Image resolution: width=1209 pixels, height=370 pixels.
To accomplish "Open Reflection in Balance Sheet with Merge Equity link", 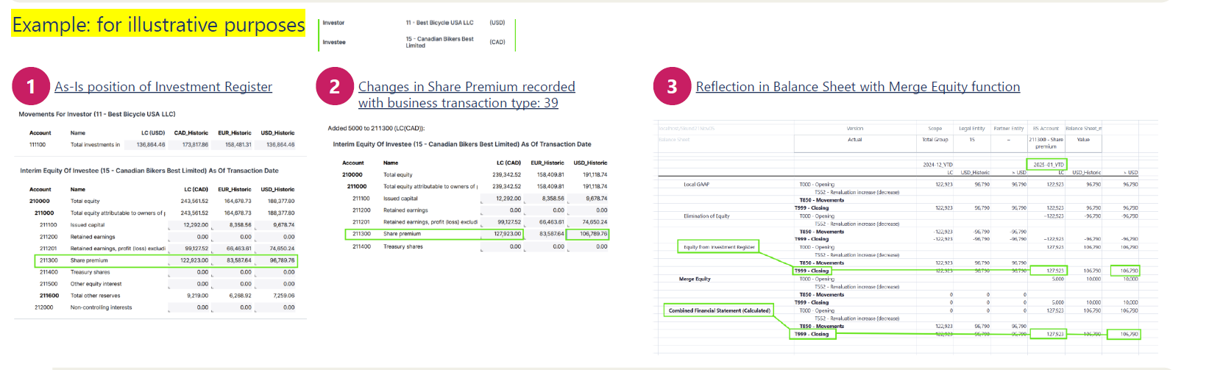I will [x=857, y=87].
